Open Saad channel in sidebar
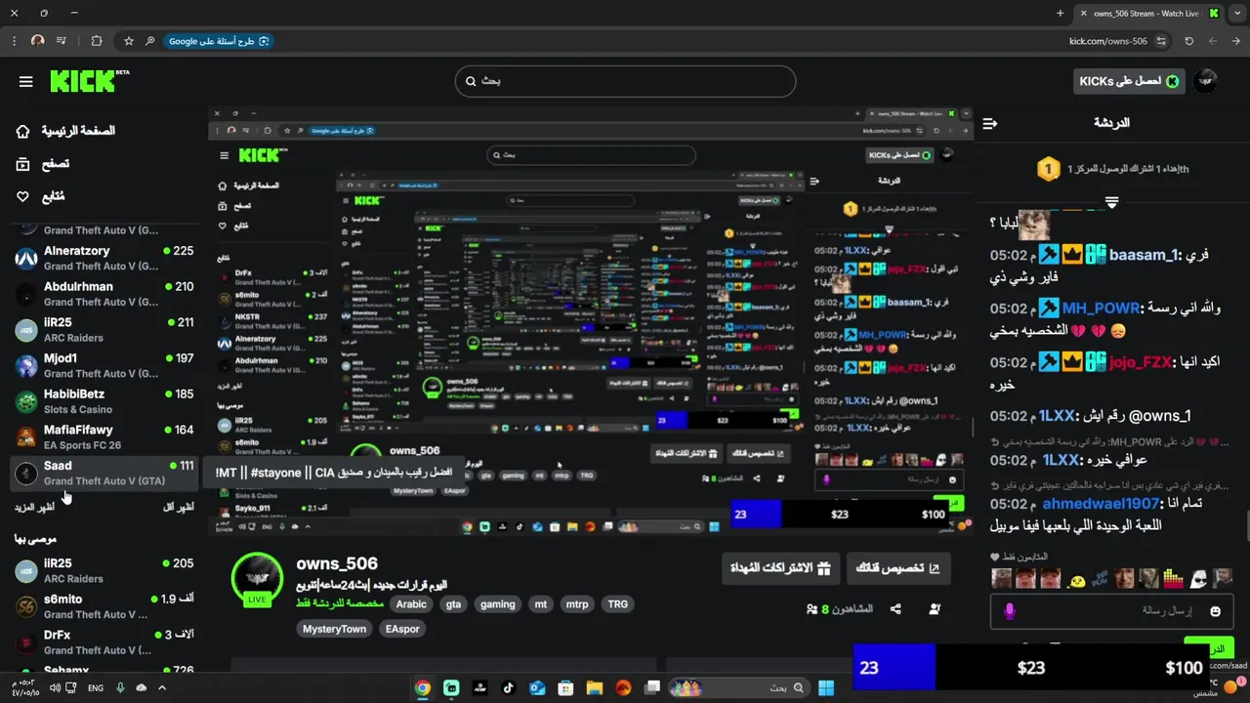The width and height of the screenshot is (1250, 703). pyautogui.click(x=104, y=473)
